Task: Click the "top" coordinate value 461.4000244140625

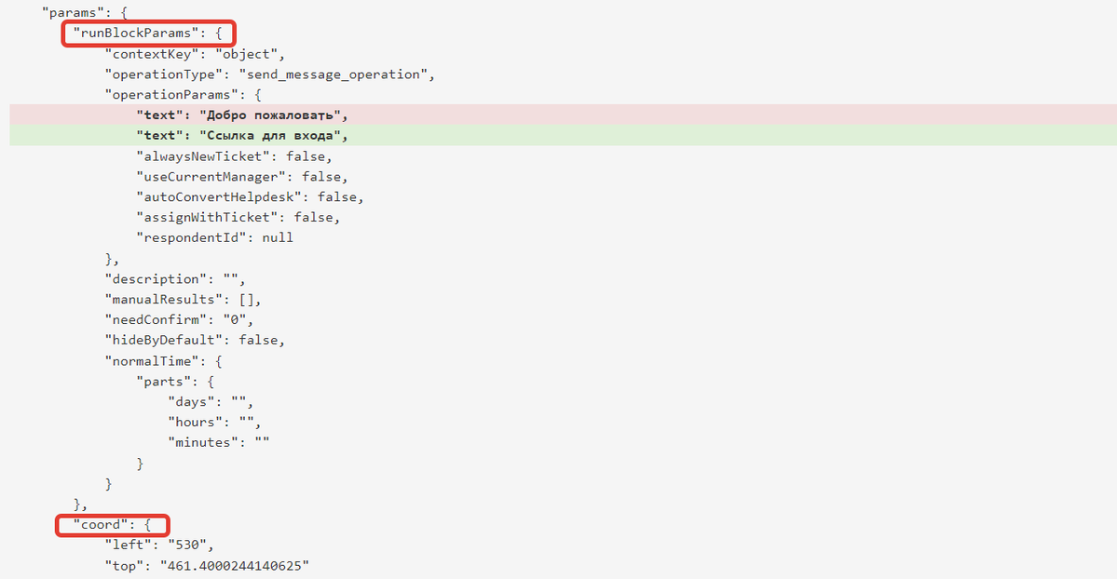Action: pyautogui.click(x=235, y=566)
